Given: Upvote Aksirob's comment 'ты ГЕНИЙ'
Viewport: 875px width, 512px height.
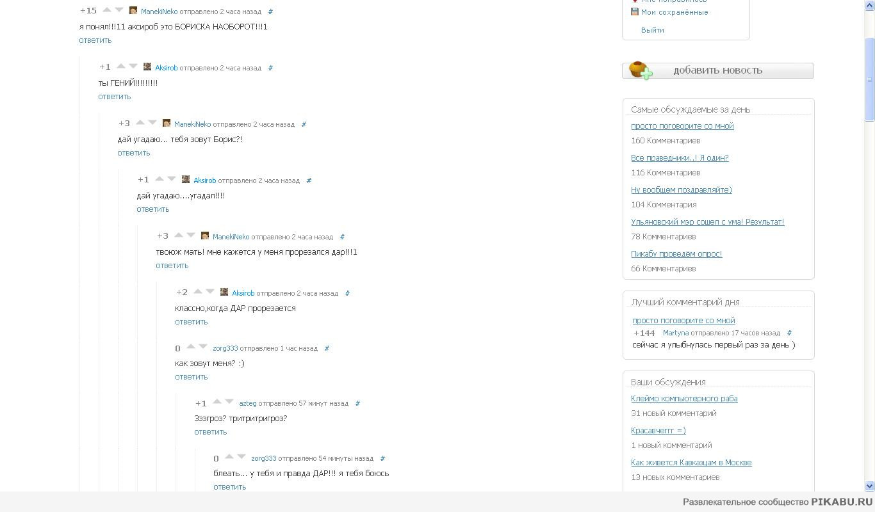Looking at the screenshot, I should [121, 66].
